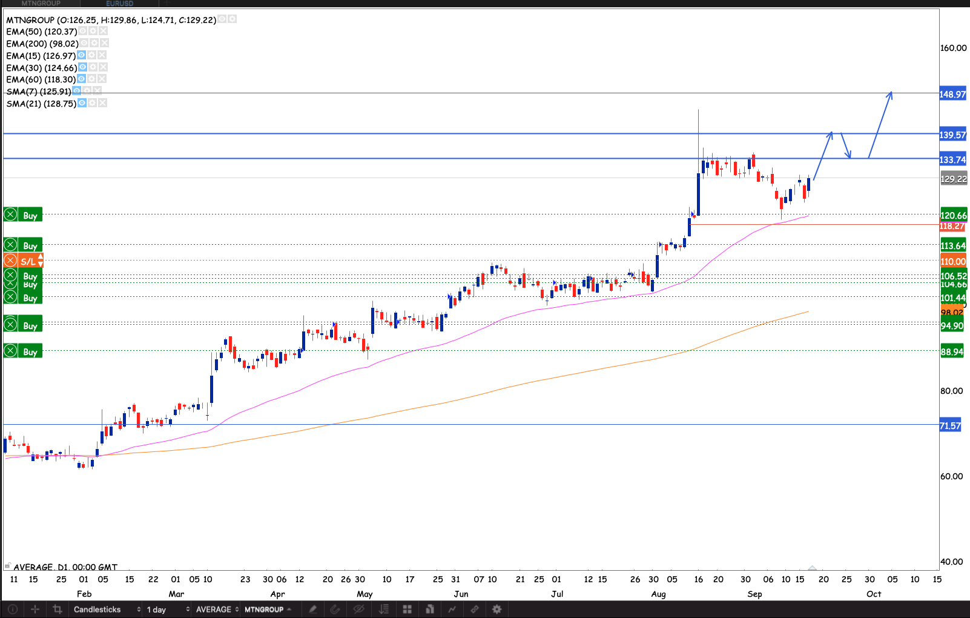970x618 pixels.
Task: Hide the EMA(60) indicator via eye icon
Action: [x=82, y=79]
